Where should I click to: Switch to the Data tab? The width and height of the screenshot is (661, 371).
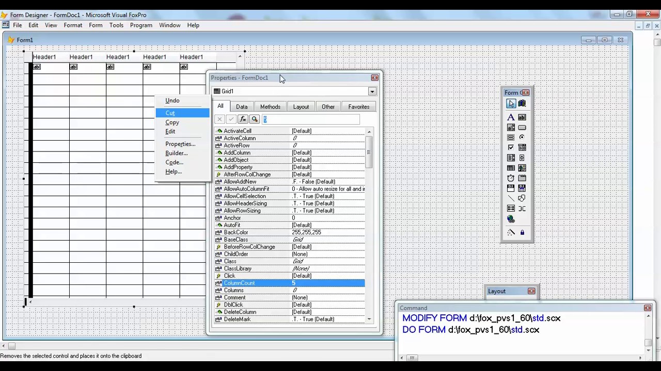[x=242, y=107]
